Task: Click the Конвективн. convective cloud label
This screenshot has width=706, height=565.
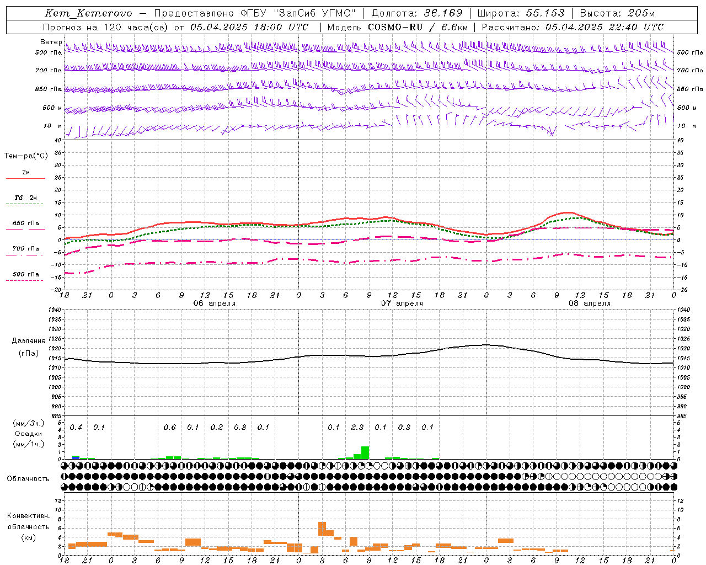Action: (29, 516)
